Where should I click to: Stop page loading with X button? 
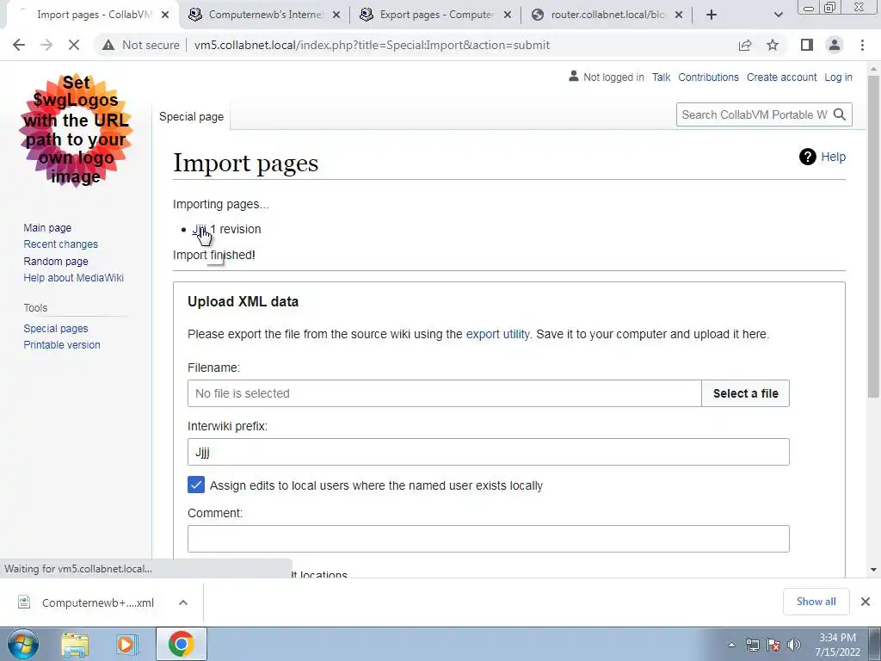coord(74,45)
